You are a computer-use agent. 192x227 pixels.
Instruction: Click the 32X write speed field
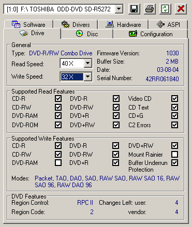[x=72, y=77]
